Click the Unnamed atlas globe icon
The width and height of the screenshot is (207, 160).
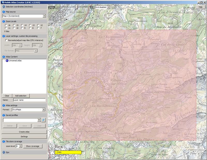7,61
